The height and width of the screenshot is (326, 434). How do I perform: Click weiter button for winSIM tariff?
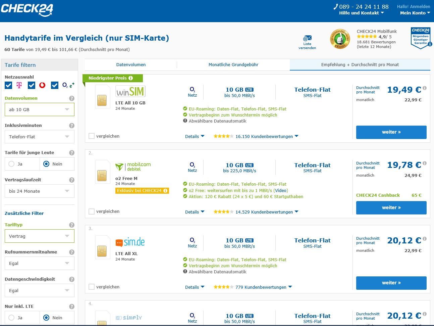[x=391, y=132]
